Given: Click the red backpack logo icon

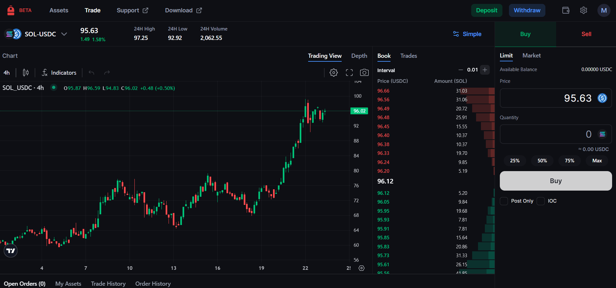Looking at the screenshot, I should [x=11, y=10].
